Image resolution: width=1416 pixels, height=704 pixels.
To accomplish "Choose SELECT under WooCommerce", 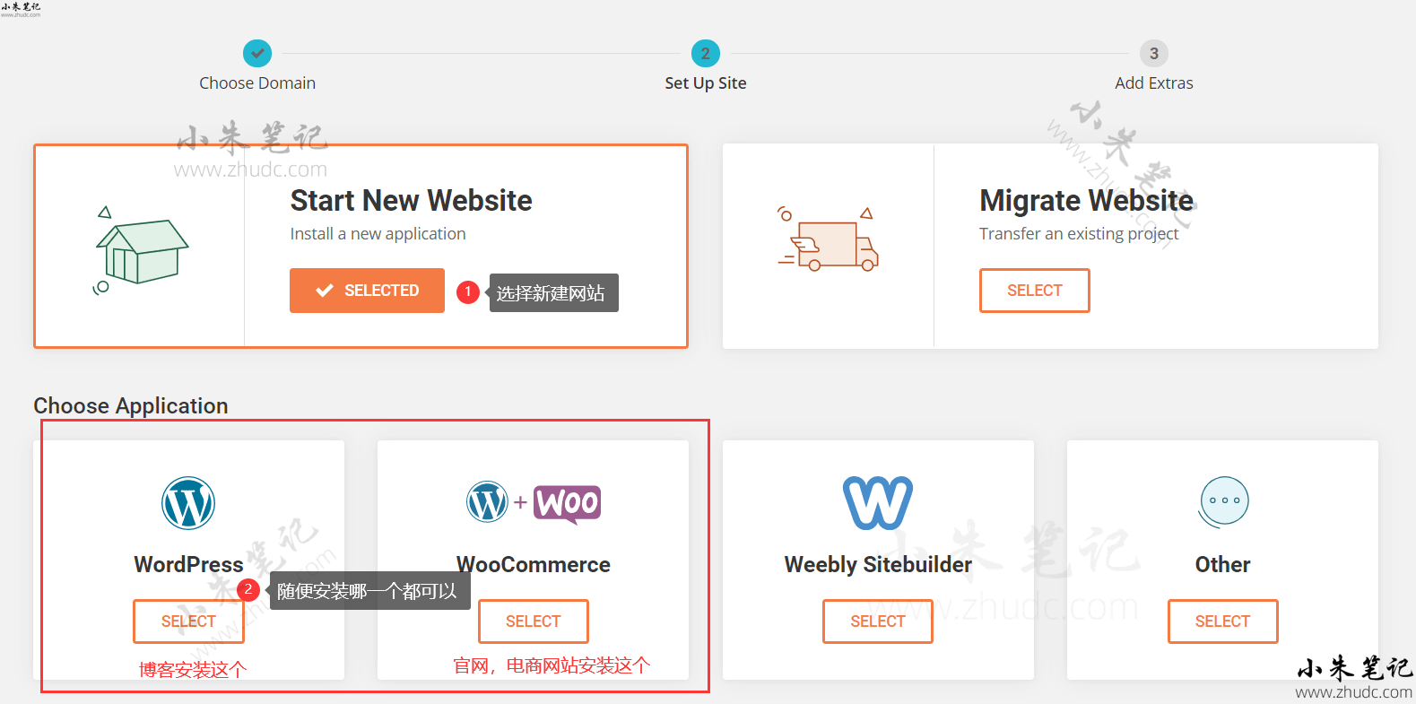I will pyautogui.click(x=533, y=621).
